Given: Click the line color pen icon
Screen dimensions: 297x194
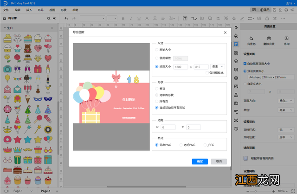Looking at the screenshot, I should [x=242, y=19].
